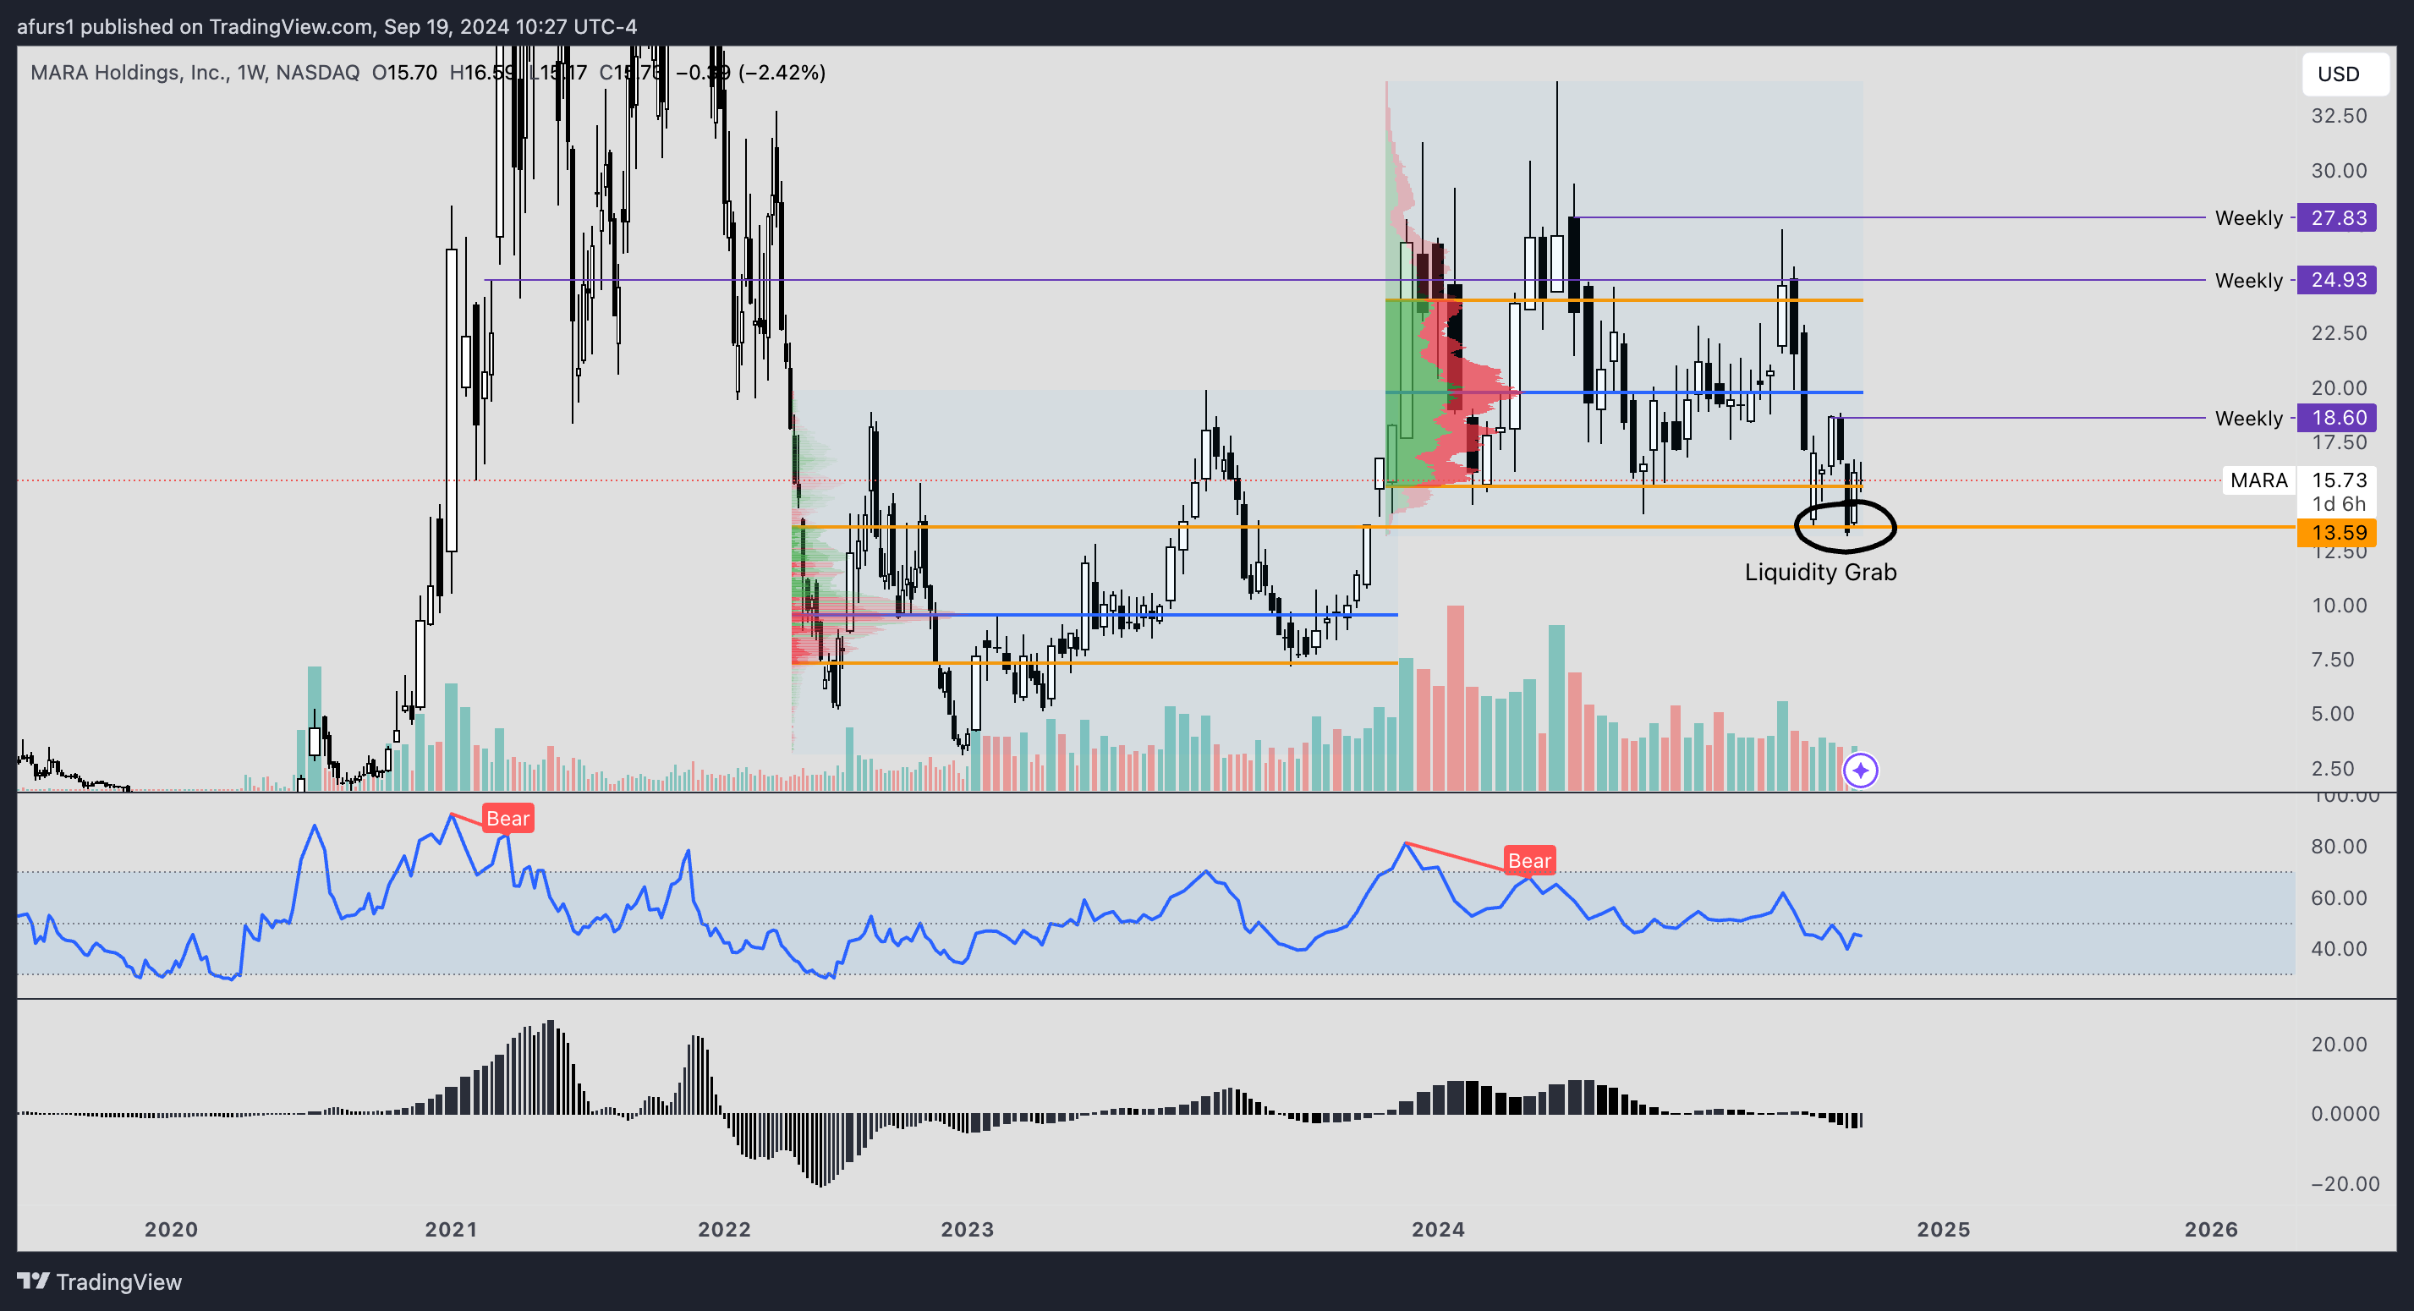Click the 20.00 price axis value

coord(2338,388)
